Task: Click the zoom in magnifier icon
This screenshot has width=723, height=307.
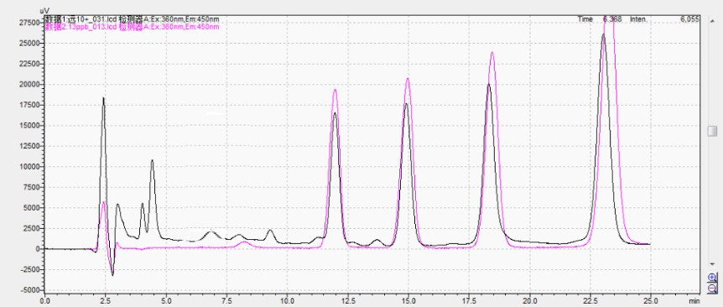Action: click(x=713, y=278)
